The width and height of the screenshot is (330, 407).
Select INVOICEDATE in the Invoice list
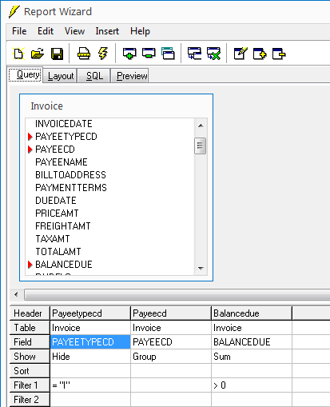(64, 124)
